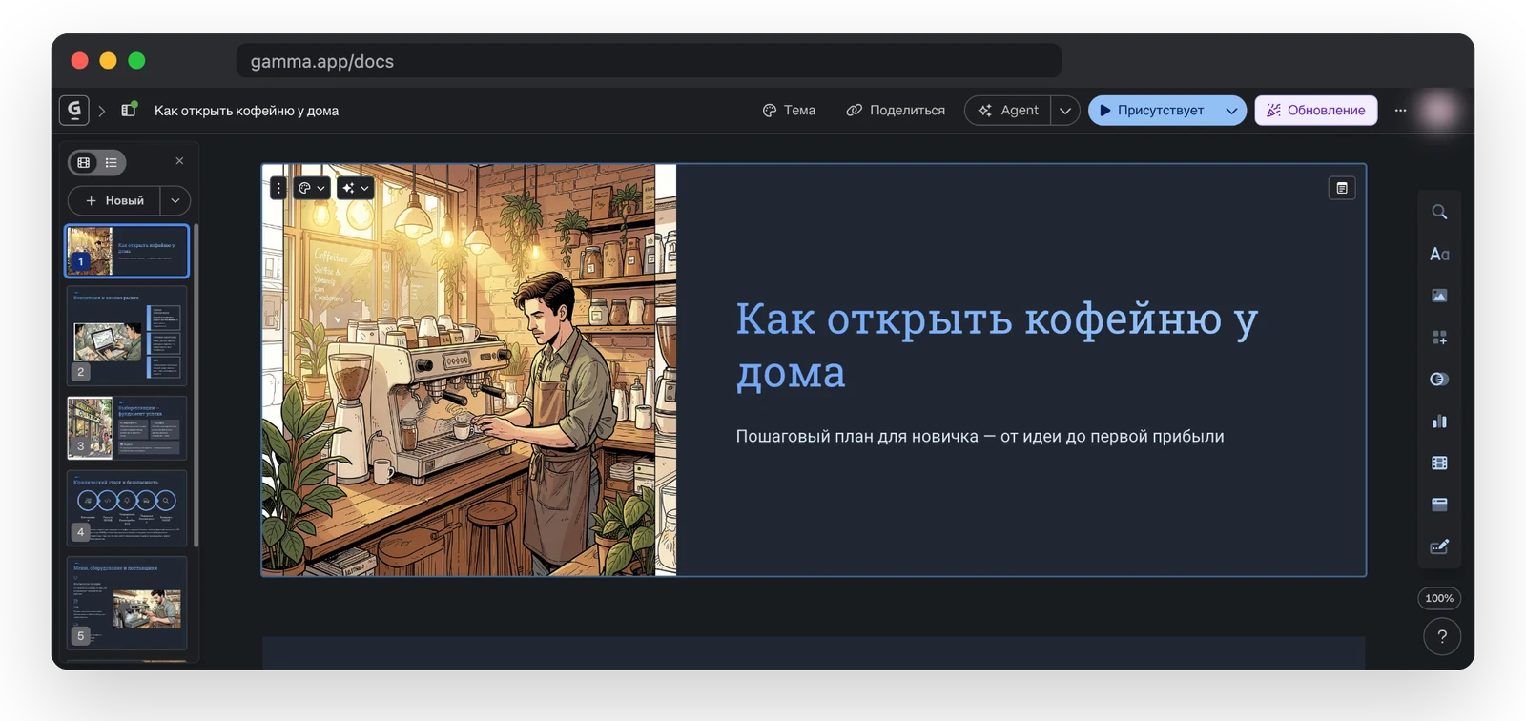1526x721 pixels.
Task: Open the Gamma home logo
Action: (x=74, y=110)
